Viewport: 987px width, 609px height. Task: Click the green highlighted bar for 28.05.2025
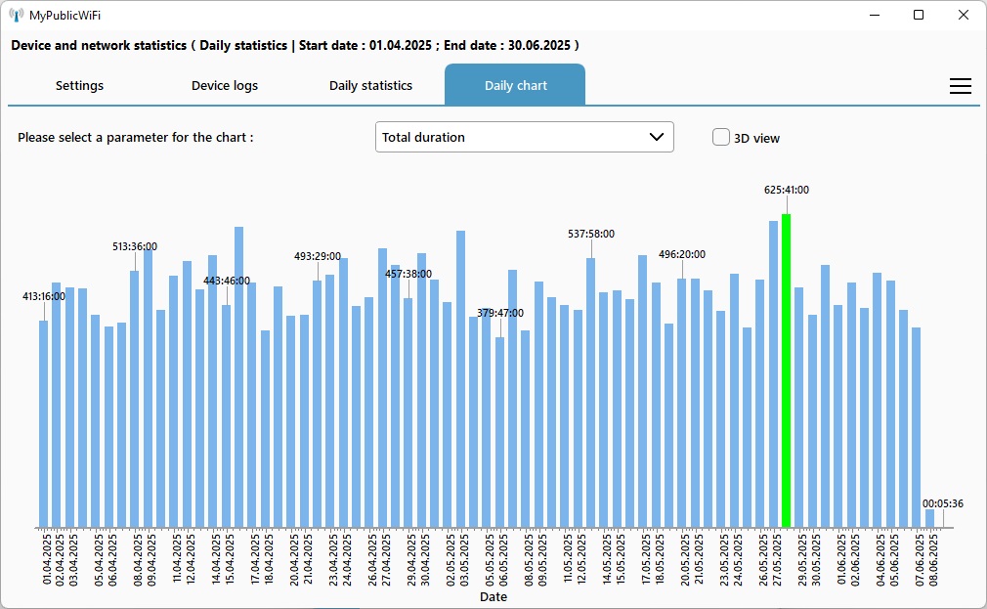click(787, 371)
